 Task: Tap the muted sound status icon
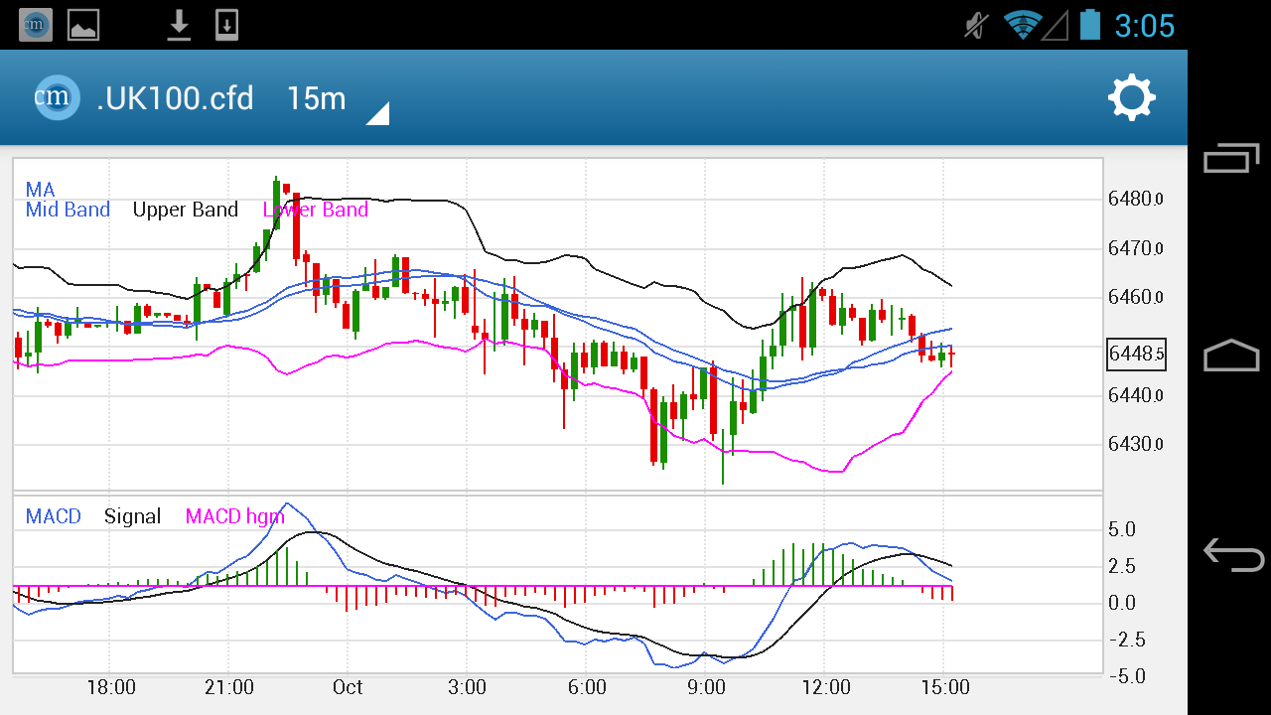pyautogui.click(x=977, y=24)
